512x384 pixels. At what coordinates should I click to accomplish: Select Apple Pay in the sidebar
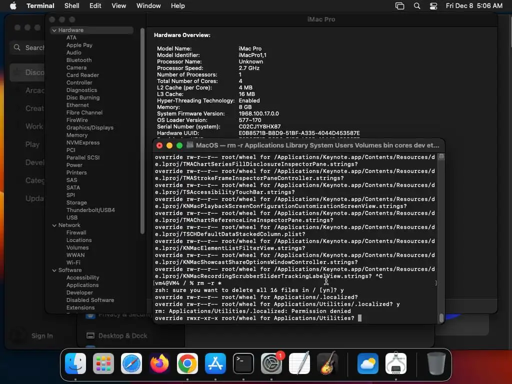click(x=79, y=45)
